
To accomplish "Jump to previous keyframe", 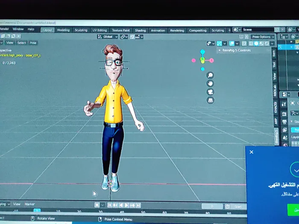I will pos(115,205).
